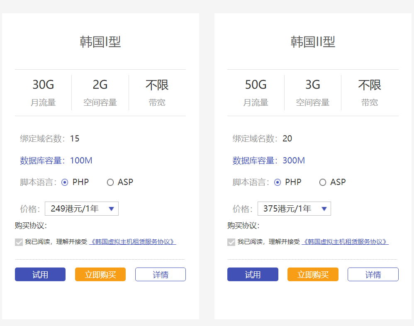This screenshot has width=414, height=326.
Task: Toggle agreement checkbox in 韩国II型 card
Action: [x=231, y=242]
